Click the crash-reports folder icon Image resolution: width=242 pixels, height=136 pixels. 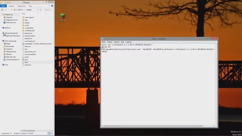click(23, 17)
